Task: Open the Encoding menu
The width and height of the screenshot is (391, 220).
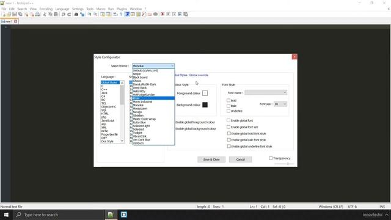Action: [46, 9]
